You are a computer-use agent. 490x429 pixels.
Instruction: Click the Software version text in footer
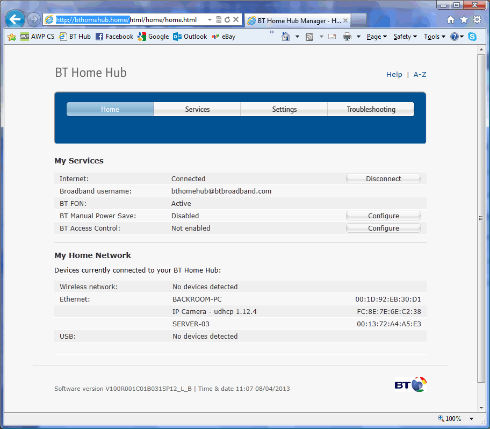[123, 389]
